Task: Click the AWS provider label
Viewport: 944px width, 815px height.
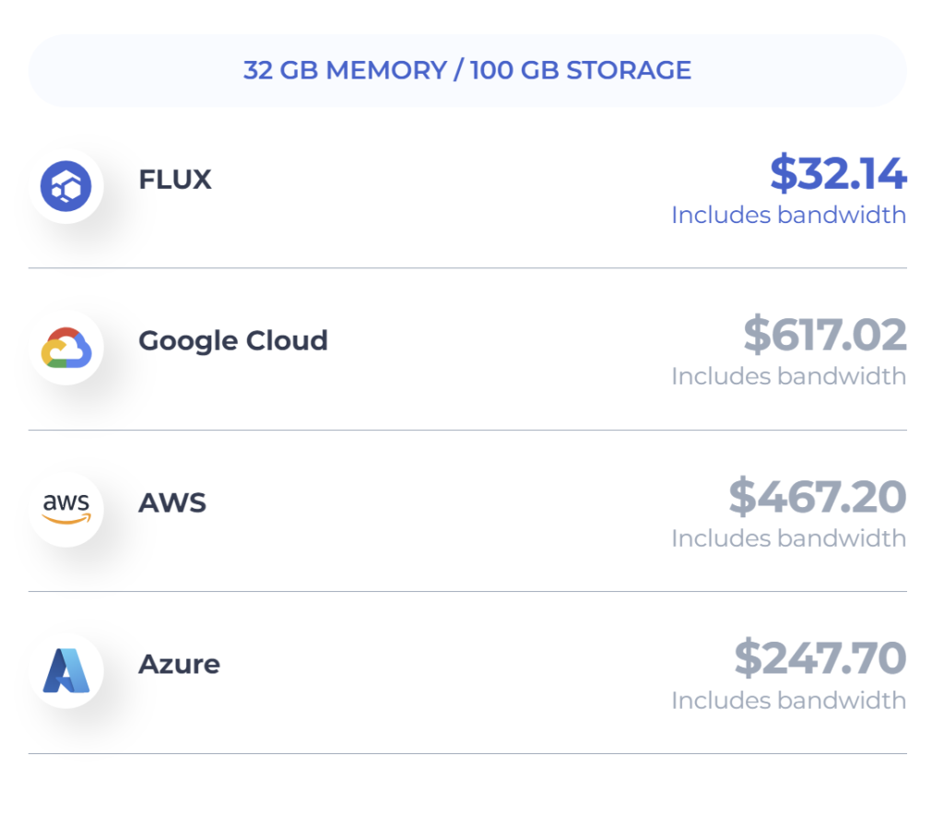Action: (x=172, y=503)
